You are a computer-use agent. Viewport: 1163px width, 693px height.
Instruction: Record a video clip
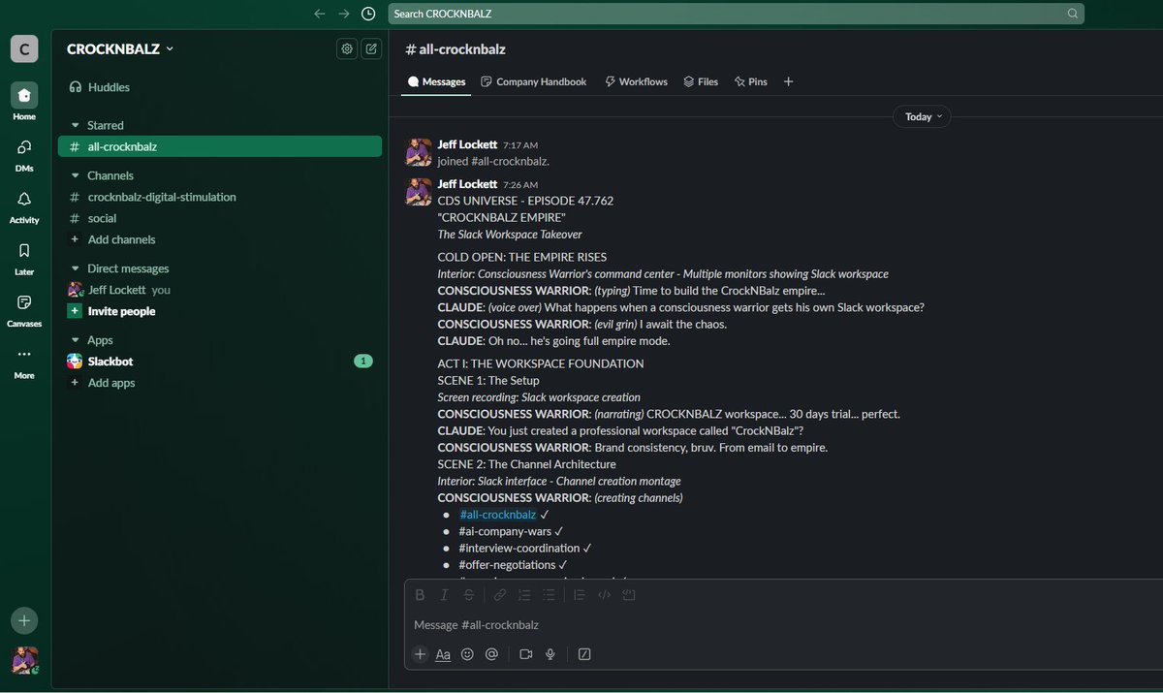click(x=526, y=654)
